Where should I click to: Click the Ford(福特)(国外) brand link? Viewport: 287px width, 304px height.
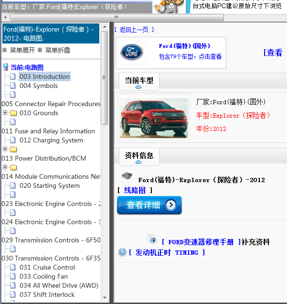[x=184, y=46]
